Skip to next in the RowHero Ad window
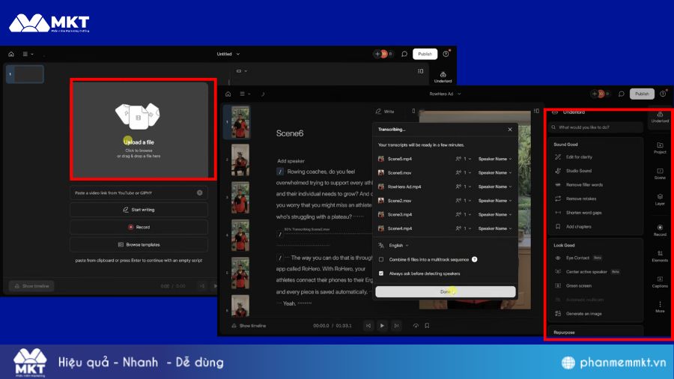674x379 pixels. tap(396, 326)
